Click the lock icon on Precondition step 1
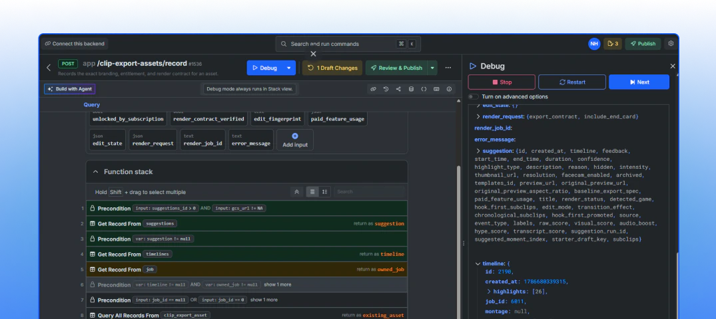The height and width of the screenshot is (319, 716). [x=92, y=208]
